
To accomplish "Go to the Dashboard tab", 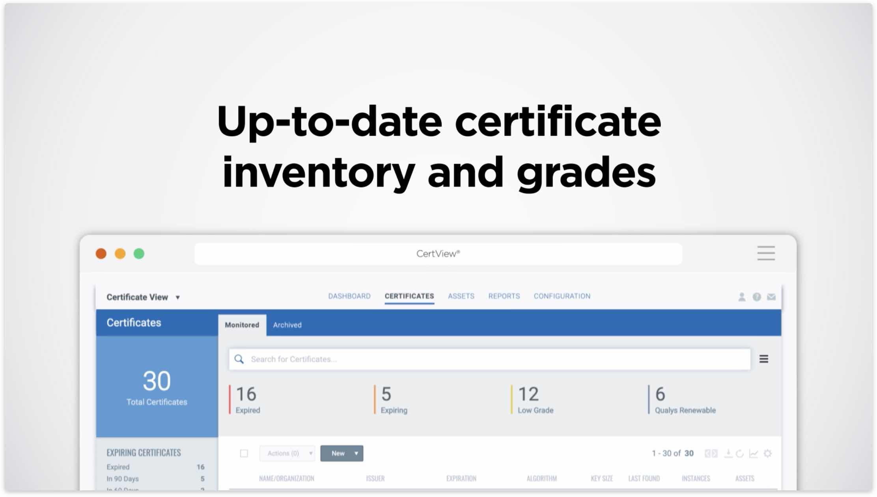I will click(x=349, y=296).
